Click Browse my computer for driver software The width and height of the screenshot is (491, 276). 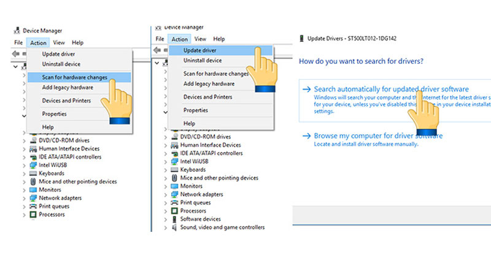click(378, 136)
